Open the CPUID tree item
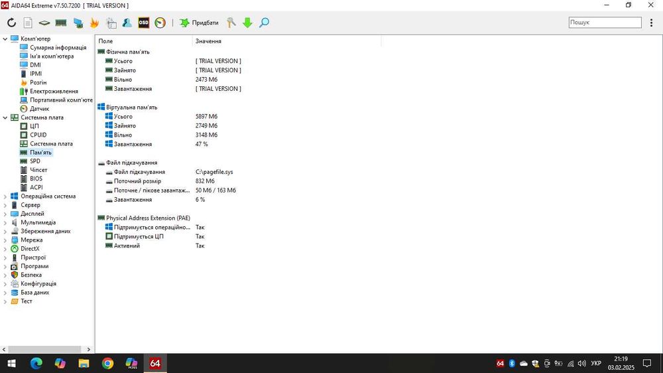Screen dimensions: 663x373 38,135
